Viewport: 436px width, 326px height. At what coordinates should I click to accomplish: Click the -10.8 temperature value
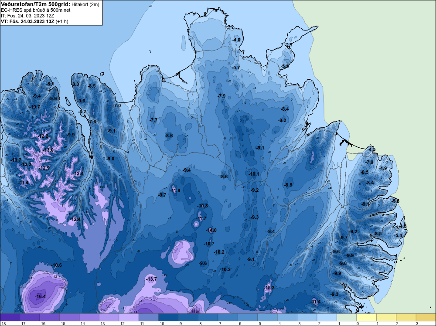202,206
